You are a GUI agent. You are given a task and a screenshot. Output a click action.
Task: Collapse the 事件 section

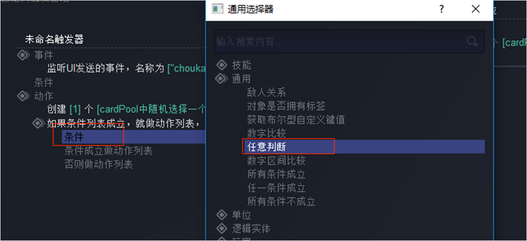tap(23, 55)
